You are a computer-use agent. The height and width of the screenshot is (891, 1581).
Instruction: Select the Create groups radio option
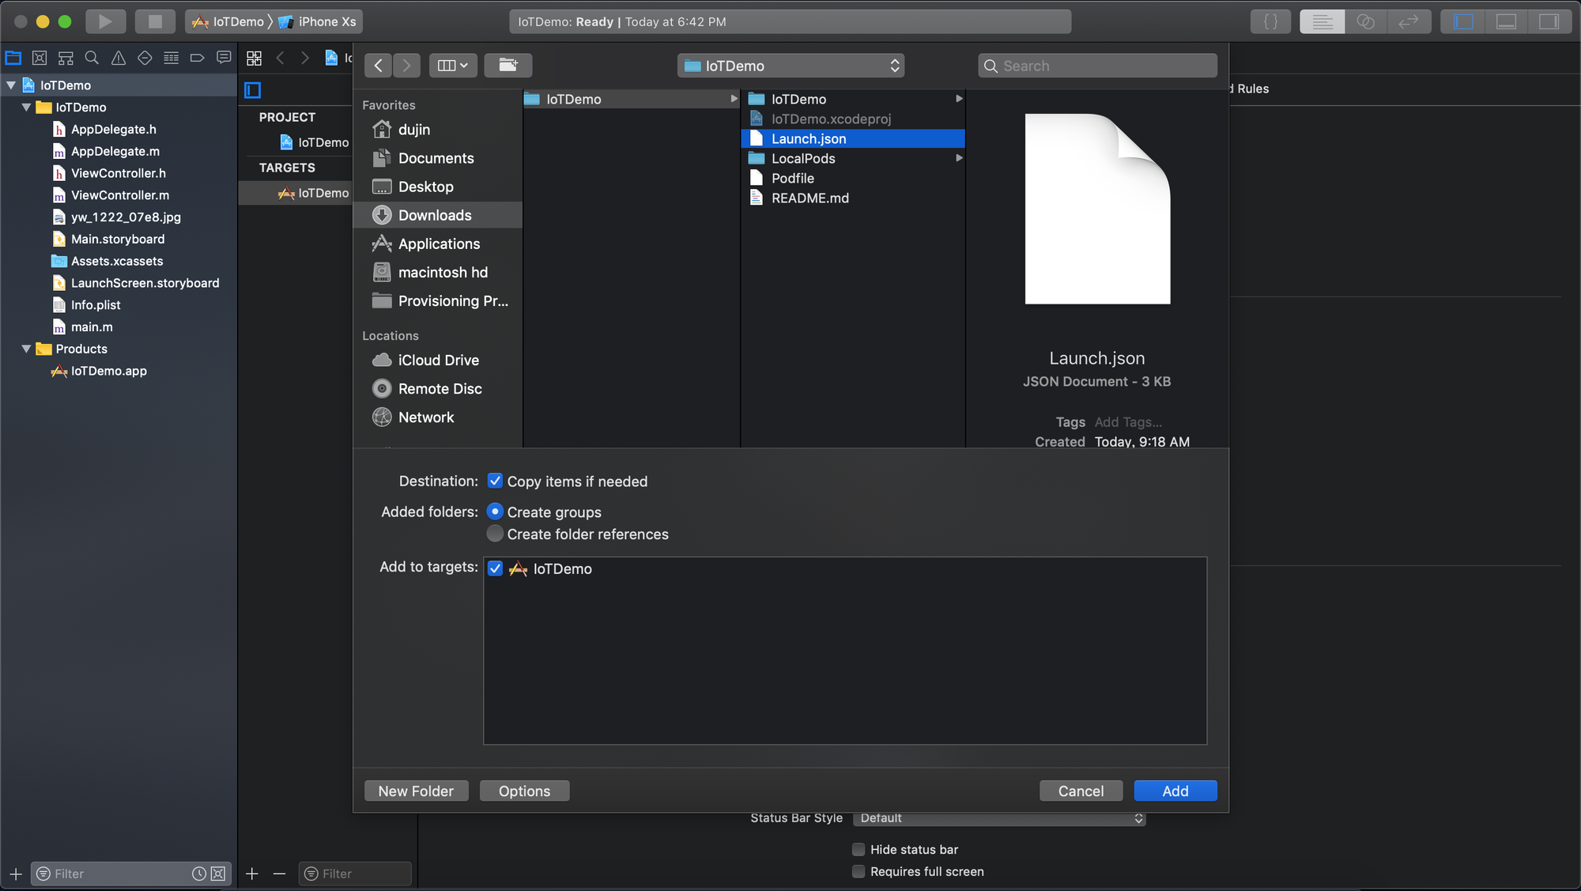tap(495, 512)
